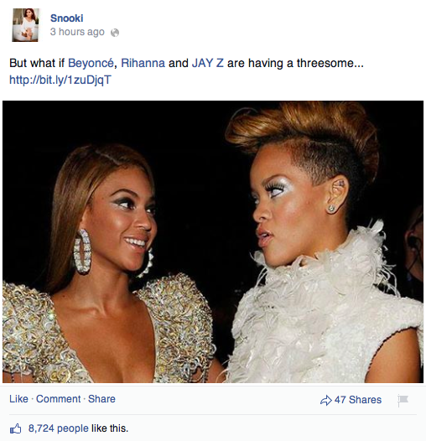Open the '3 hours ago' timestamp link
Image resolution: width=426 pixels, height=441 pixels.
coord(77,32)
